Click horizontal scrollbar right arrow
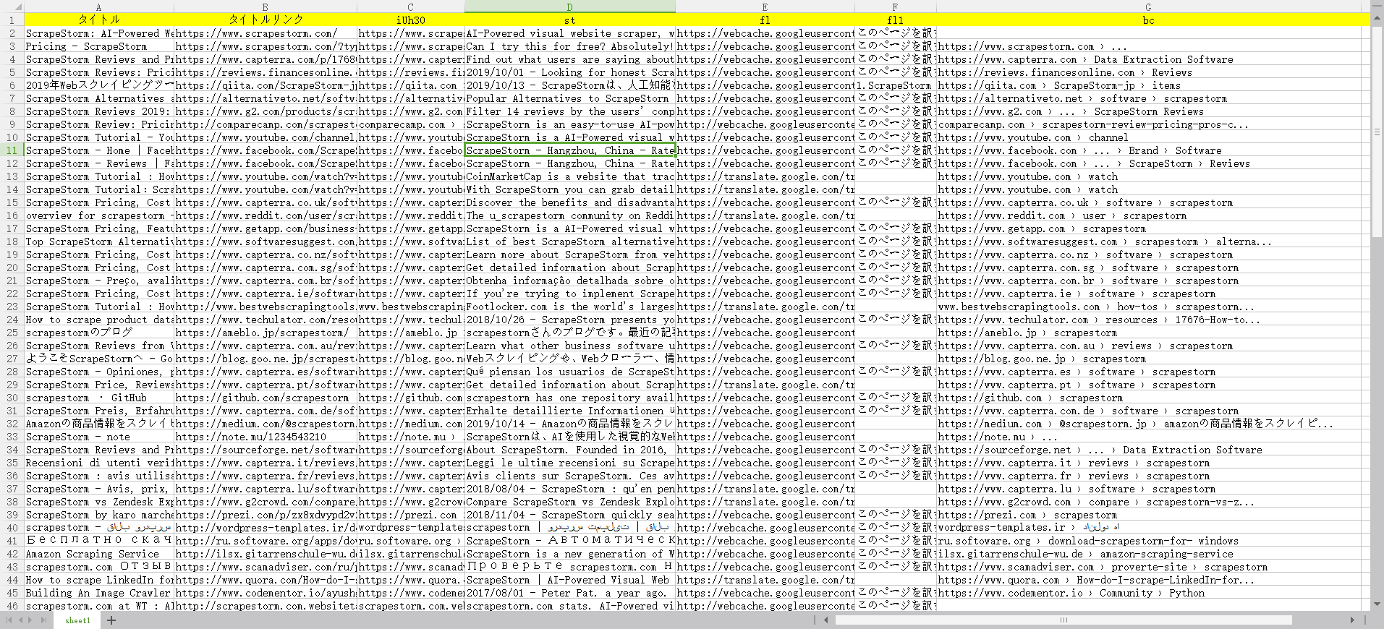Screen dimensions: 1384x629 pyautogui.click(x=1352, y=620)
